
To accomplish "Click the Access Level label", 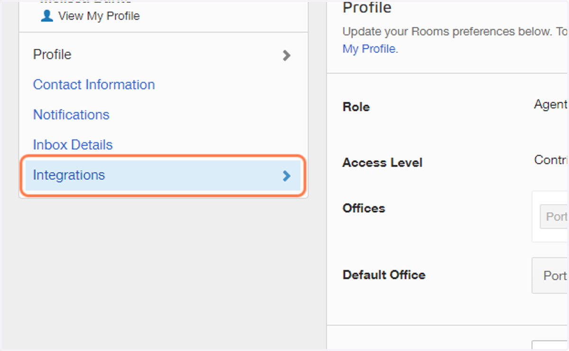I will tap(382, 163).
